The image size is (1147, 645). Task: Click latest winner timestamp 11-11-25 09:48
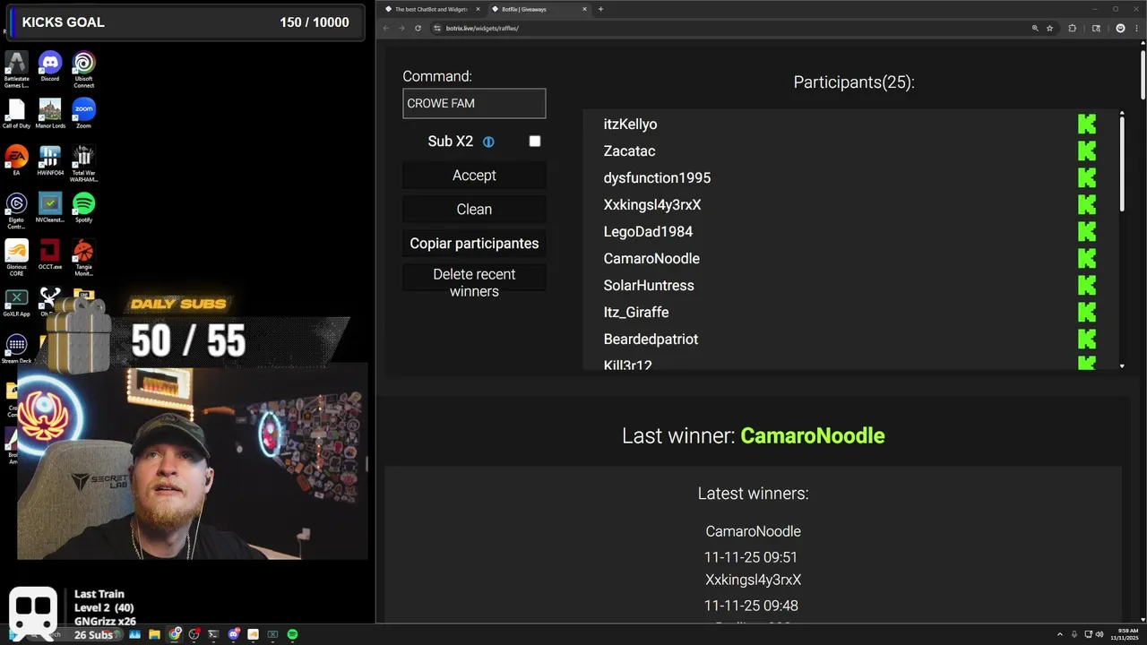click(x=751, y=606)
